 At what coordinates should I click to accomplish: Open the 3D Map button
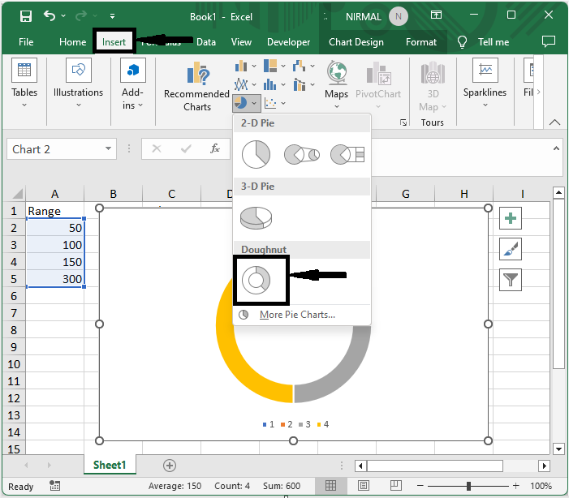click(433, 86)
